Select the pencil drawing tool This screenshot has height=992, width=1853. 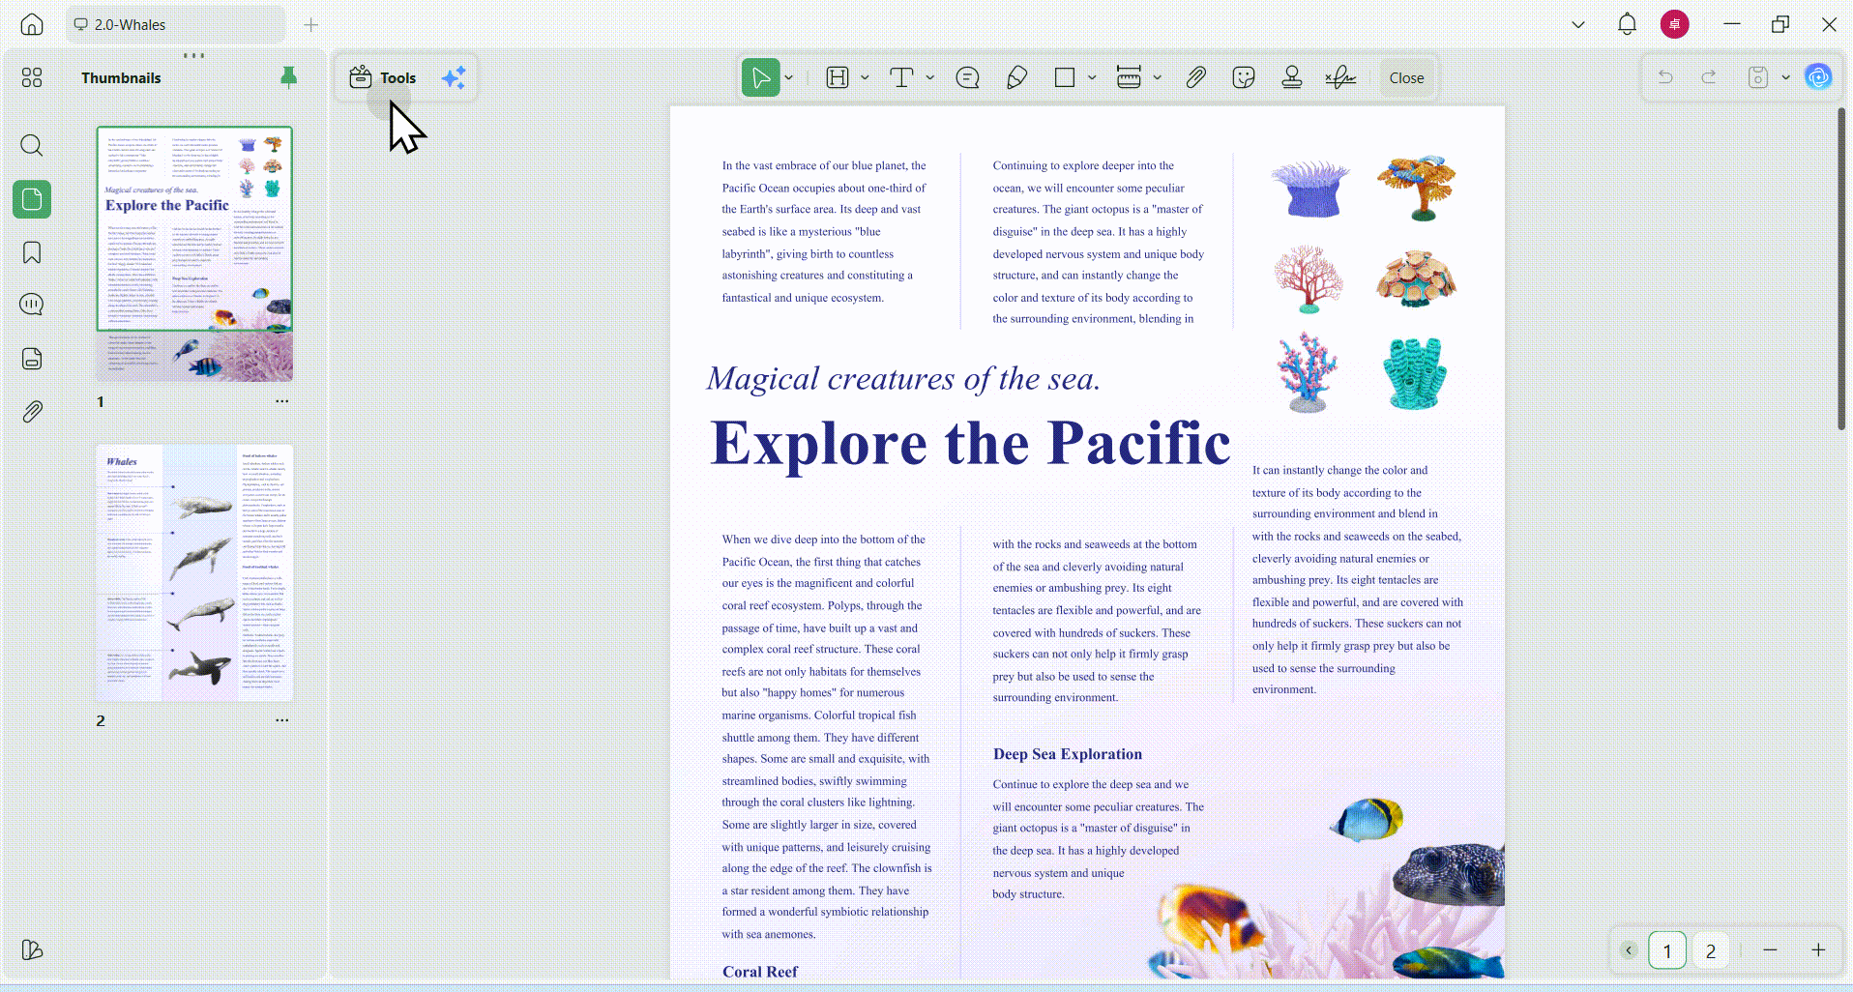point(1016,77)
